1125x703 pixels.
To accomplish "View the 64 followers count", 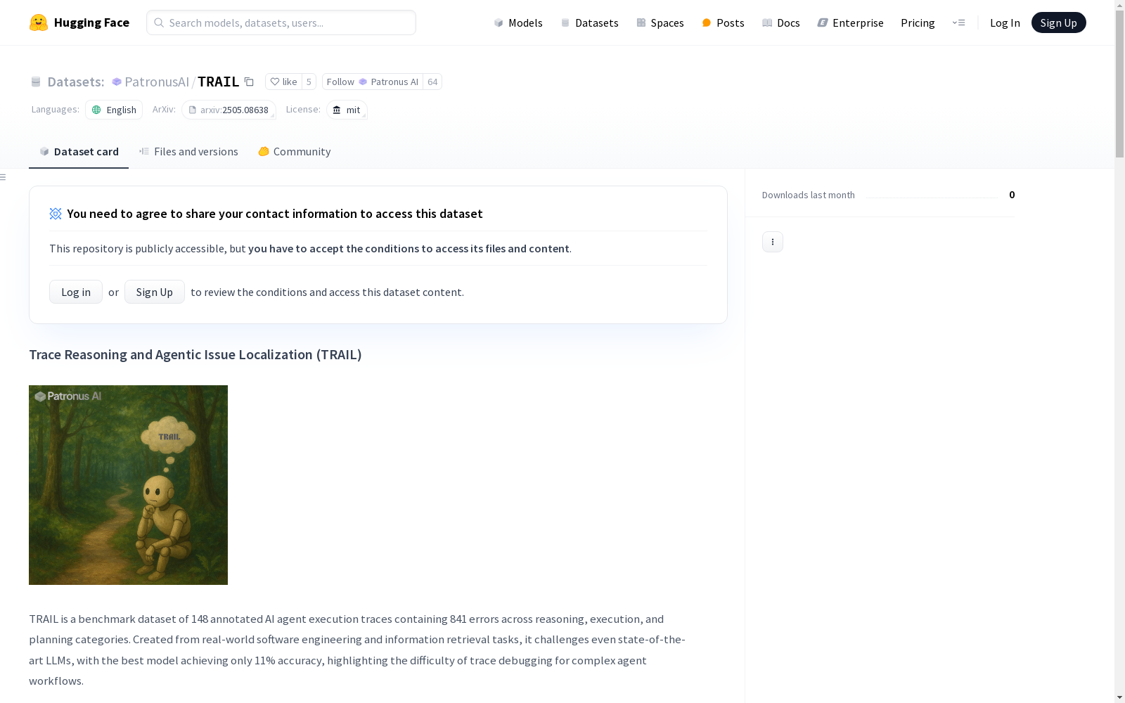I will click(432, 82).
